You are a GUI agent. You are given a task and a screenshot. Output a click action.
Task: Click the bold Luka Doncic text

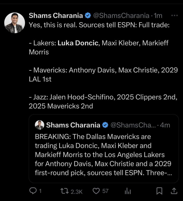[x=78, y=43]
